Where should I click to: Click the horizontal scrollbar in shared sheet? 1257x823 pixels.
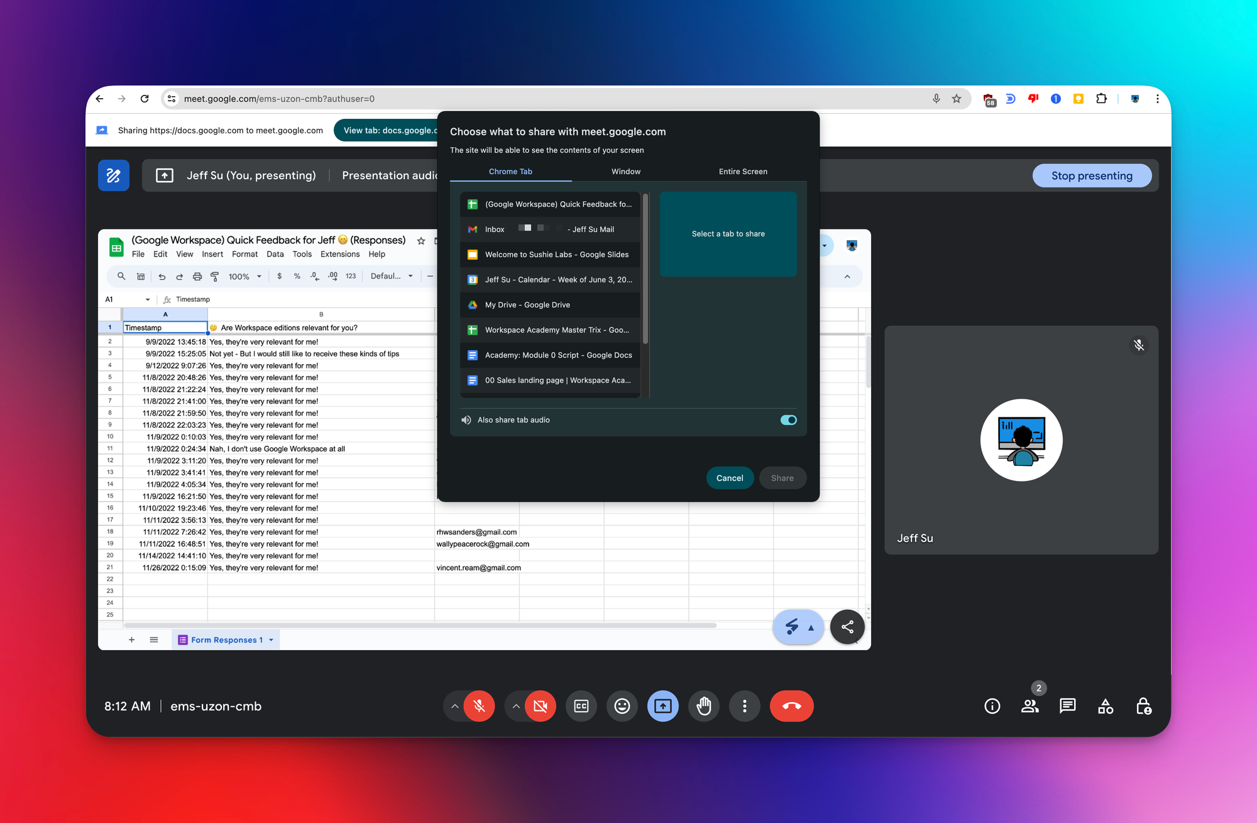pyautogui.click(x=420, y=626)
